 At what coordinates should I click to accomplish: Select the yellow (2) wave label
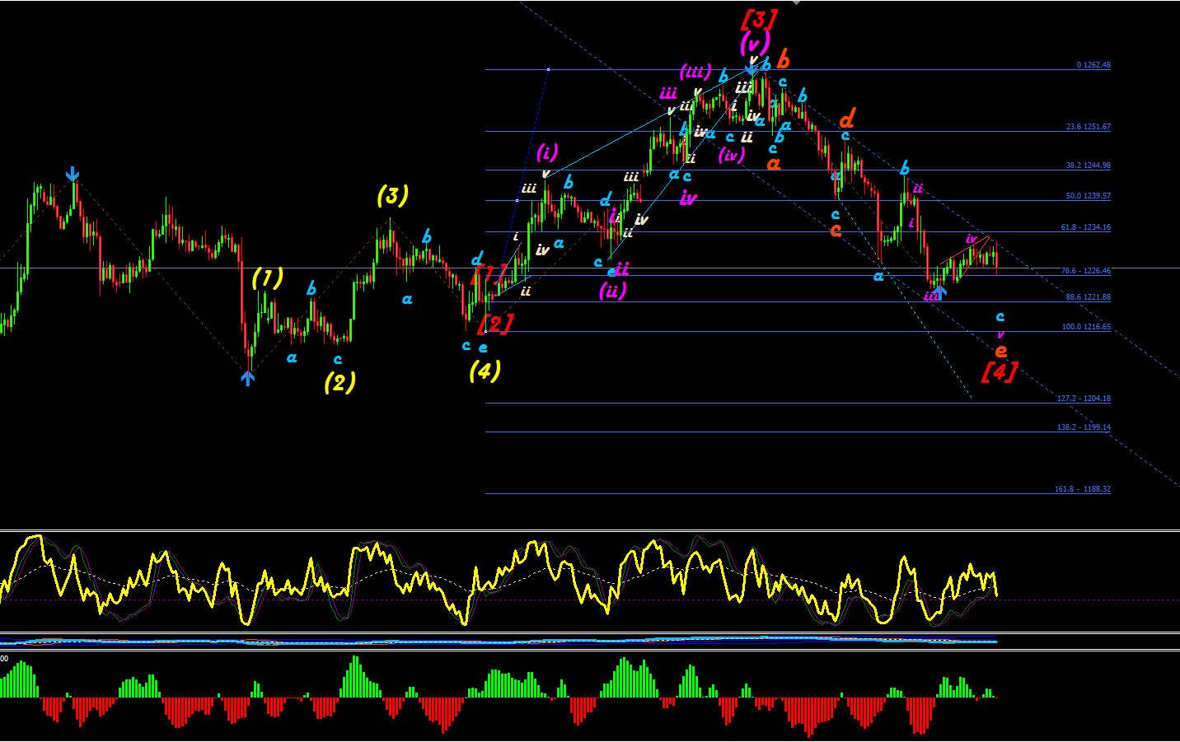(339, 382)
